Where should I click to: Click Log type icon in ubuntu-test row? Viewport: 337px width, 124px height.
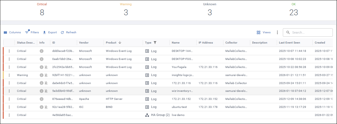[147, 107]
